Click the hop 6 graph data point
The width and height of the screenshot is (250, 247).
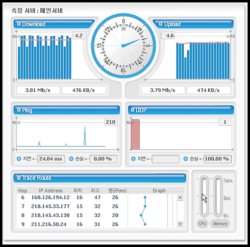[145, 197]
